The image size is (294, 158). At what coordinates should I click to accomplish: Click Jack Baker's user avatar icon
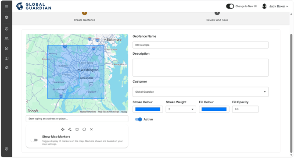point(264,6)
